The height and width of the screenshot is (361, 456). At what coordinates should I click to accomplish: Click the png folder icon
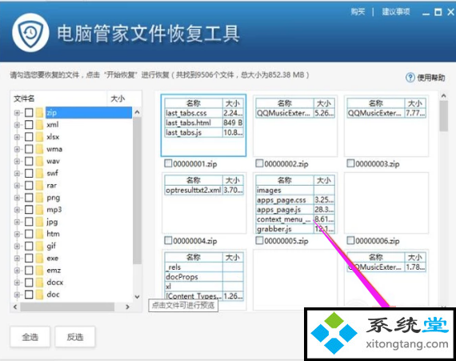pos(39,198)
